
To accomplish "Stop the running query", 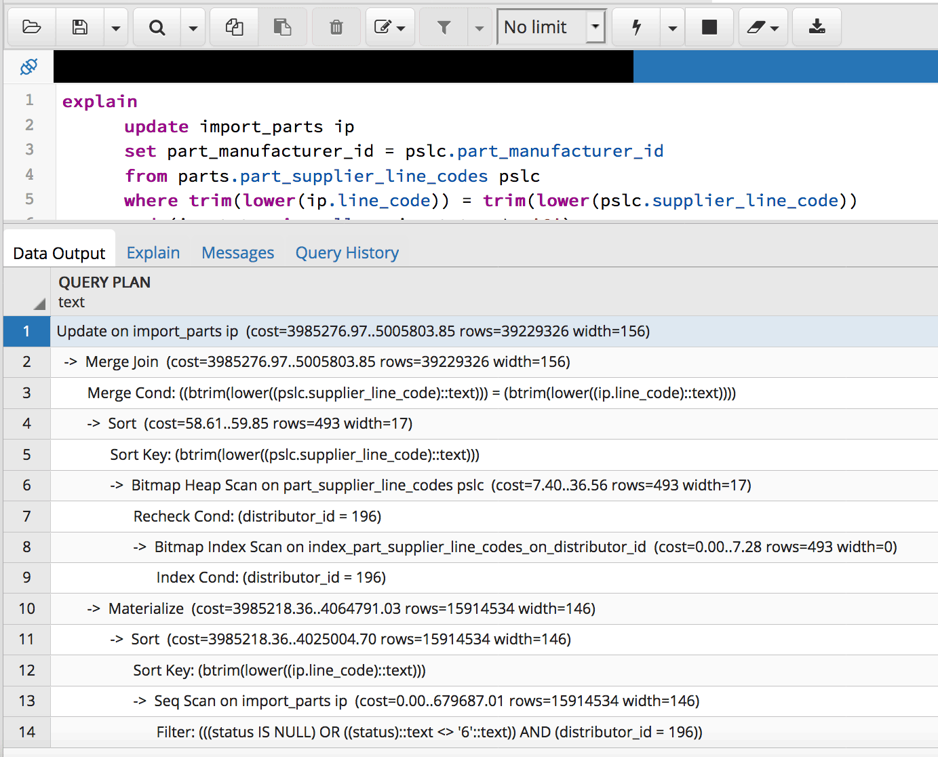I will tap(709, 27).
